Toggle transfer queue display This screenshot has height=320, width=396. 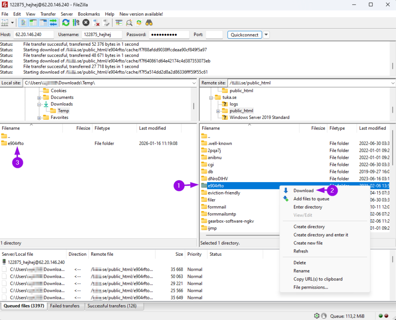tap(53, 22)
